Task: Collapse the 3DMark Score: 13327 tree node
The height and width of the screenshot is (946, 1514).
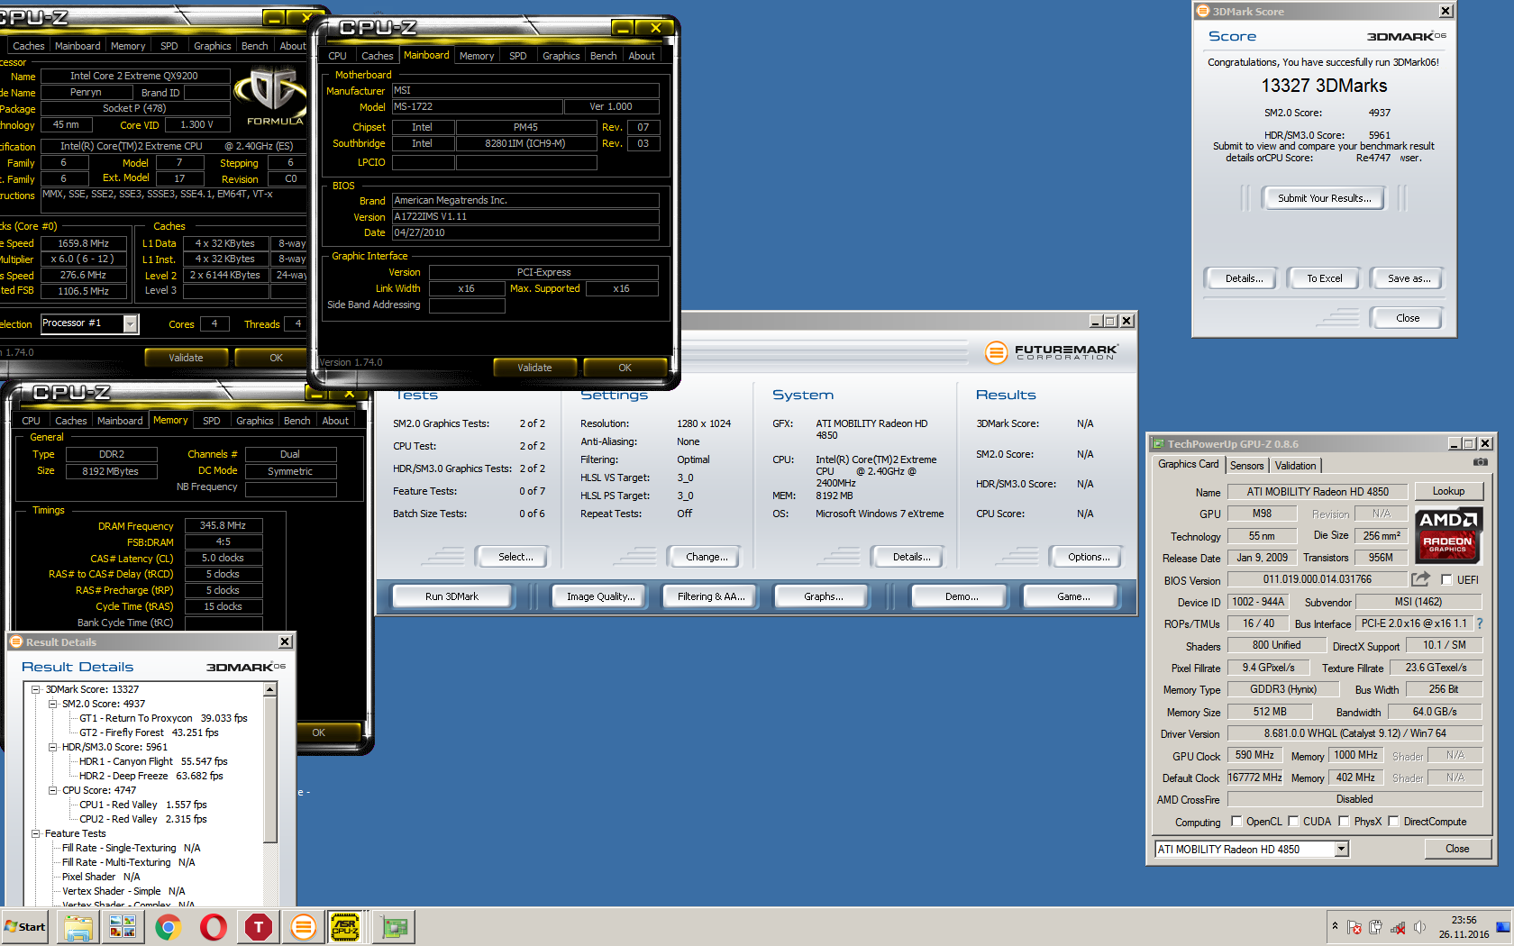Action: [36, 689]
